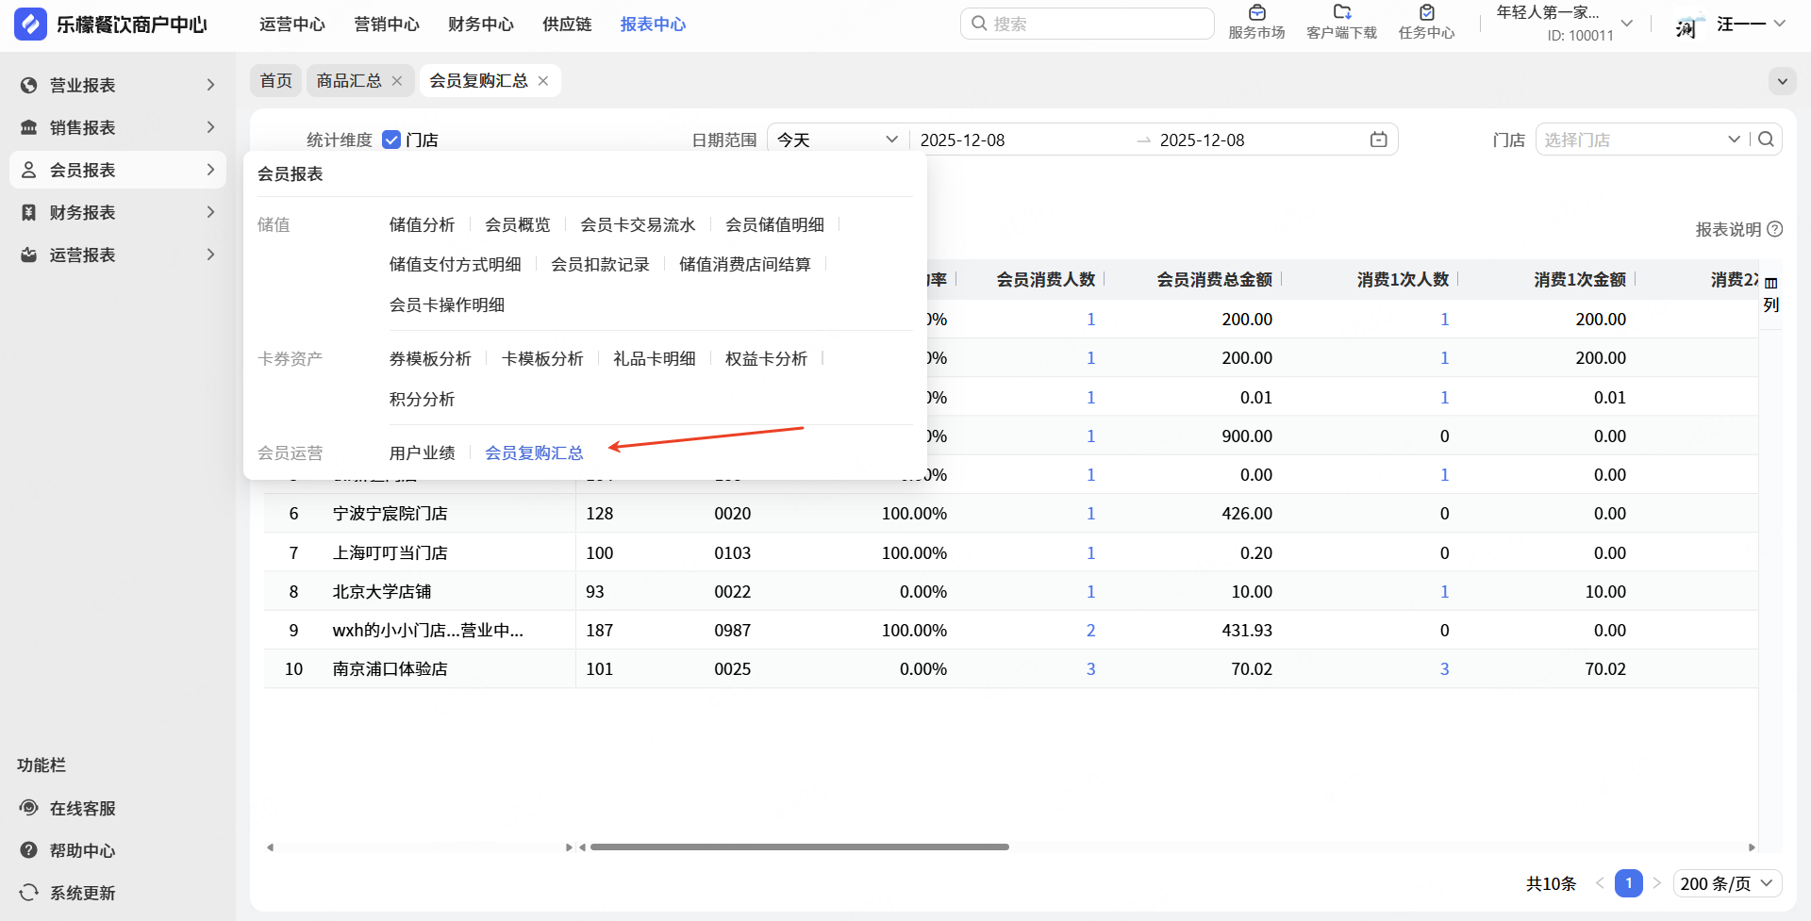
Task: Open 在线客服 online support
Action: point(82,808)
